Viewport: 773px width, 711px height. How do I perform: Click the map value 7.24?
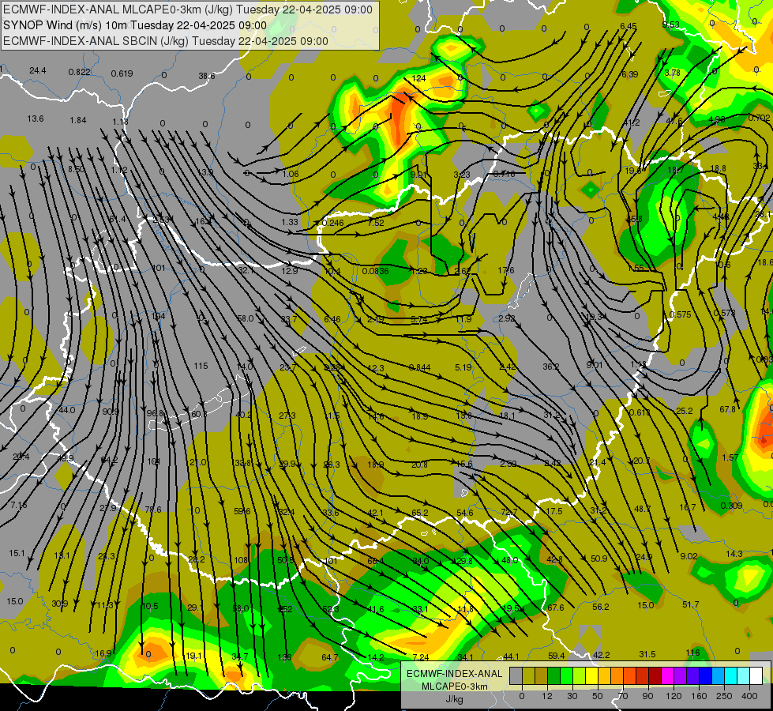421,657
